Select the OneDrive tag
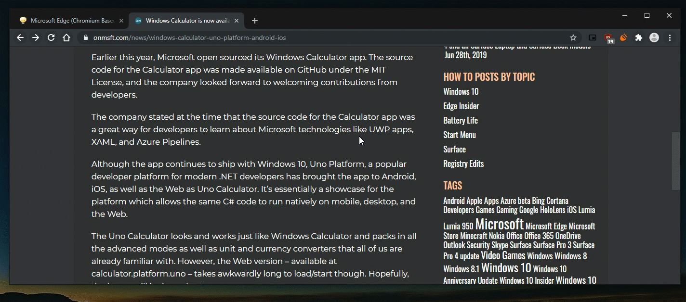The width and height of the screenshot is (686, 302). pyautogui.click(x=568, y=236)
